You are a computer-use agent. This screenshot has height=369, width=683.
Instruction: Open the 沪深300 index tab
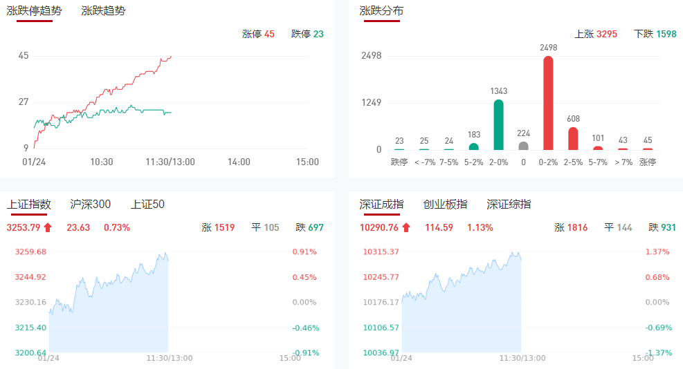[91, 204]
